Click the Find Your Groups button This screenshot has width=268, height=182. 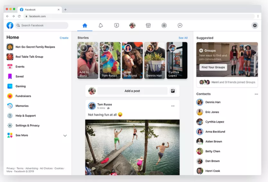213,67
